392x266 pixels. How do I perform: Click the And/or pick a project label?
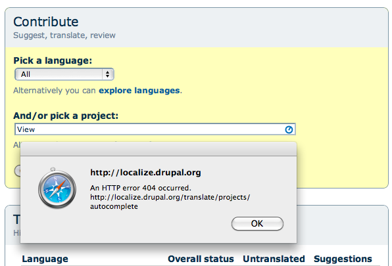tap(66, 116)
